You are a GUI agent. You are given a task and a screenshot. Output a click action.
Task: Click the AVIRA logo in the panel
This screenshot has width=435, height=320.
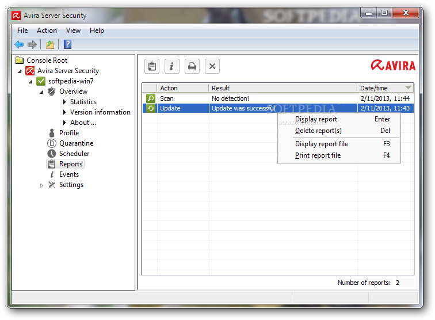coord(393,65)
